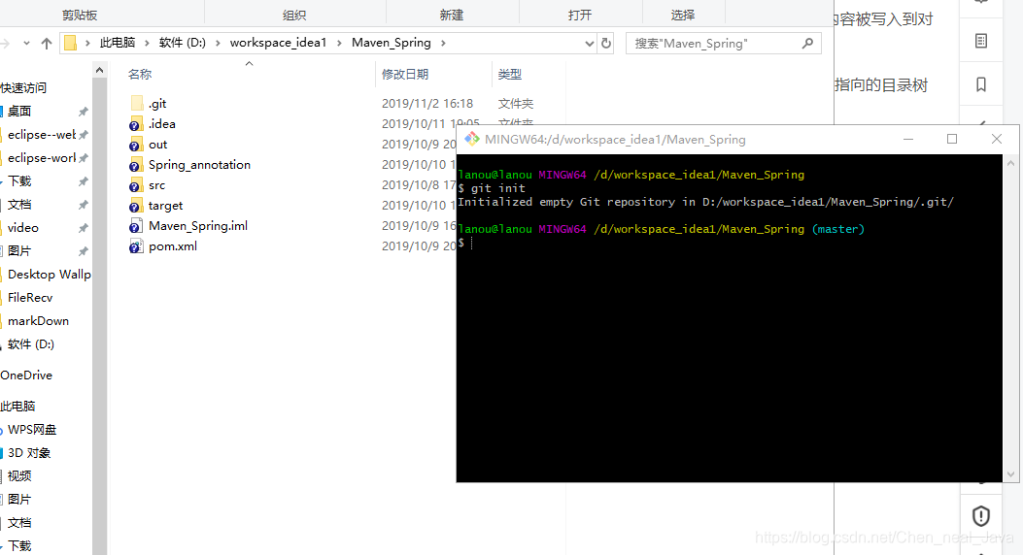Open Desktop Wallp folder in navigation pane
The image size is (1023, 555).
pyautogui.click(x=49, y=275)
